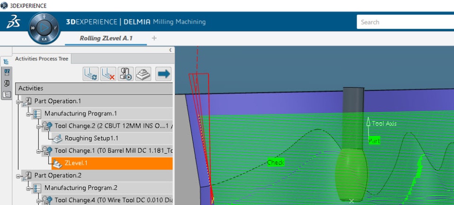454x205 pixels.
Task: Select Part Operation.2 in tree
Action: [x=58, y=176]
